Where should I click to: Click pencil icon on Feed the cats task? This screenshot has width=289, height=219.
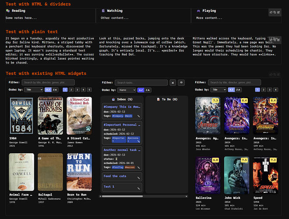point(138,178)
